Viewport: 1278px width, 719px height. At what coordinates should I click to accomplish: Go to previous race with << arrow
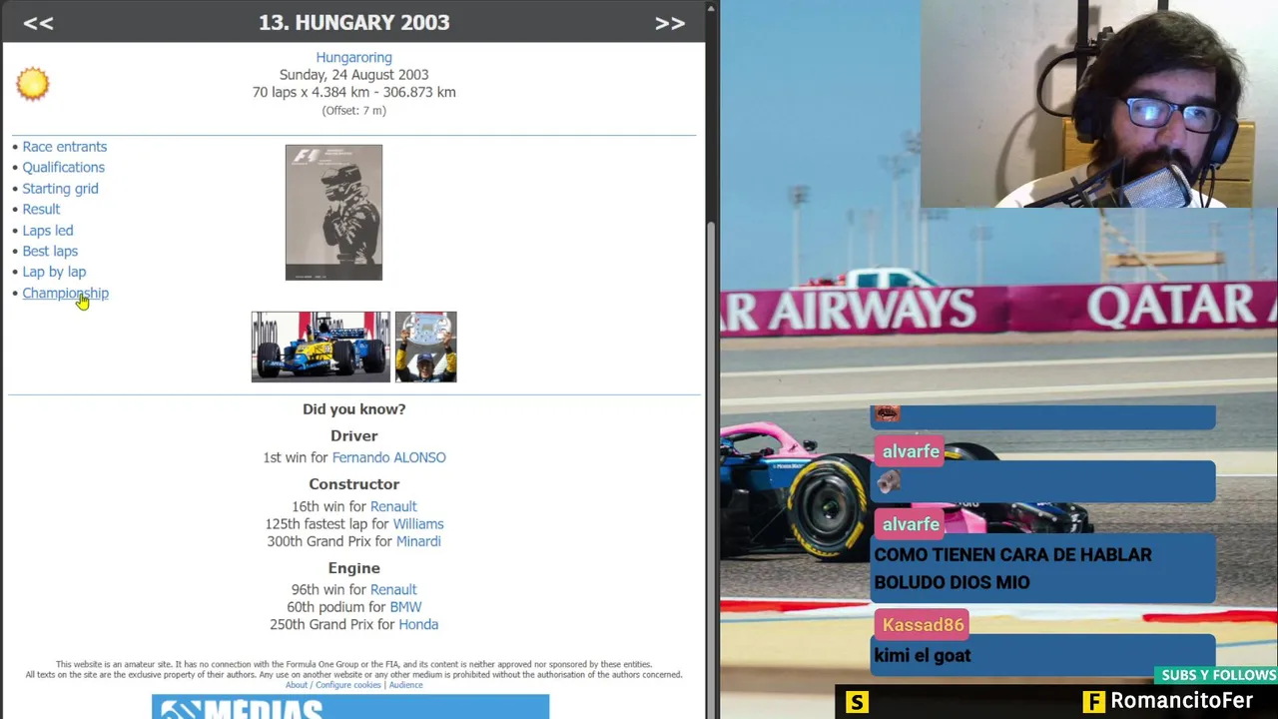tap(38, 23)
